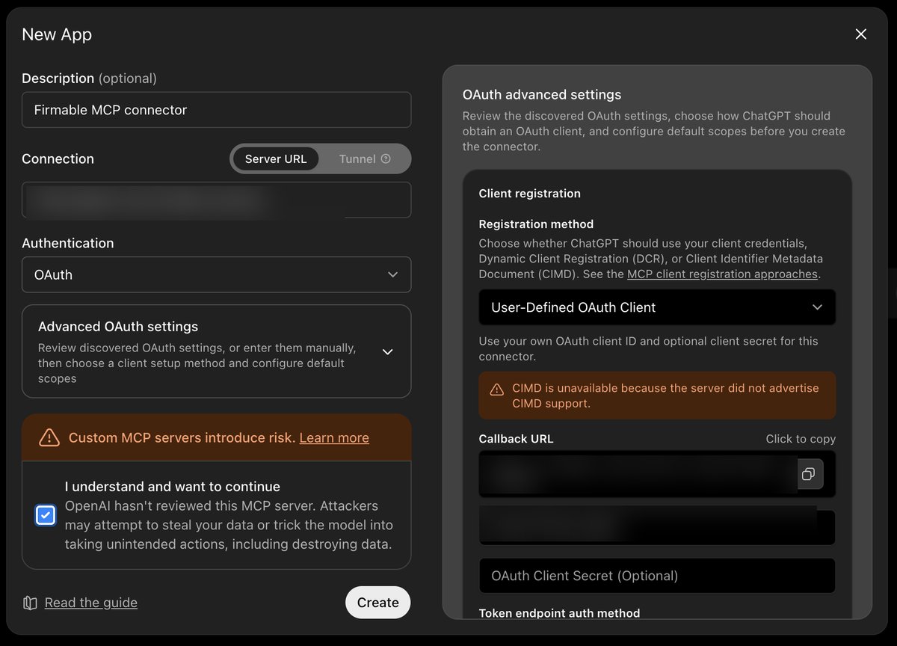This screenshot has width=897, height=646.
Task: Click the blurred OAuth client ID field
Action: pyautogui.click(x=657, y=527)
